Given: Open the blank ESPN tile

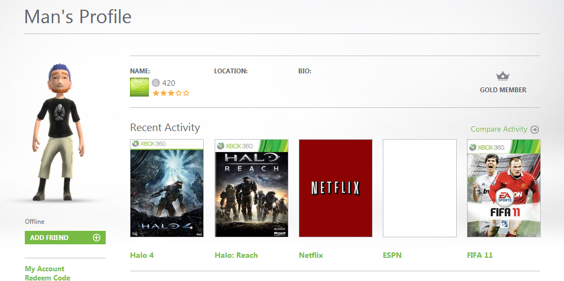Looking at the screenshot, I should (x=419, y=188).
